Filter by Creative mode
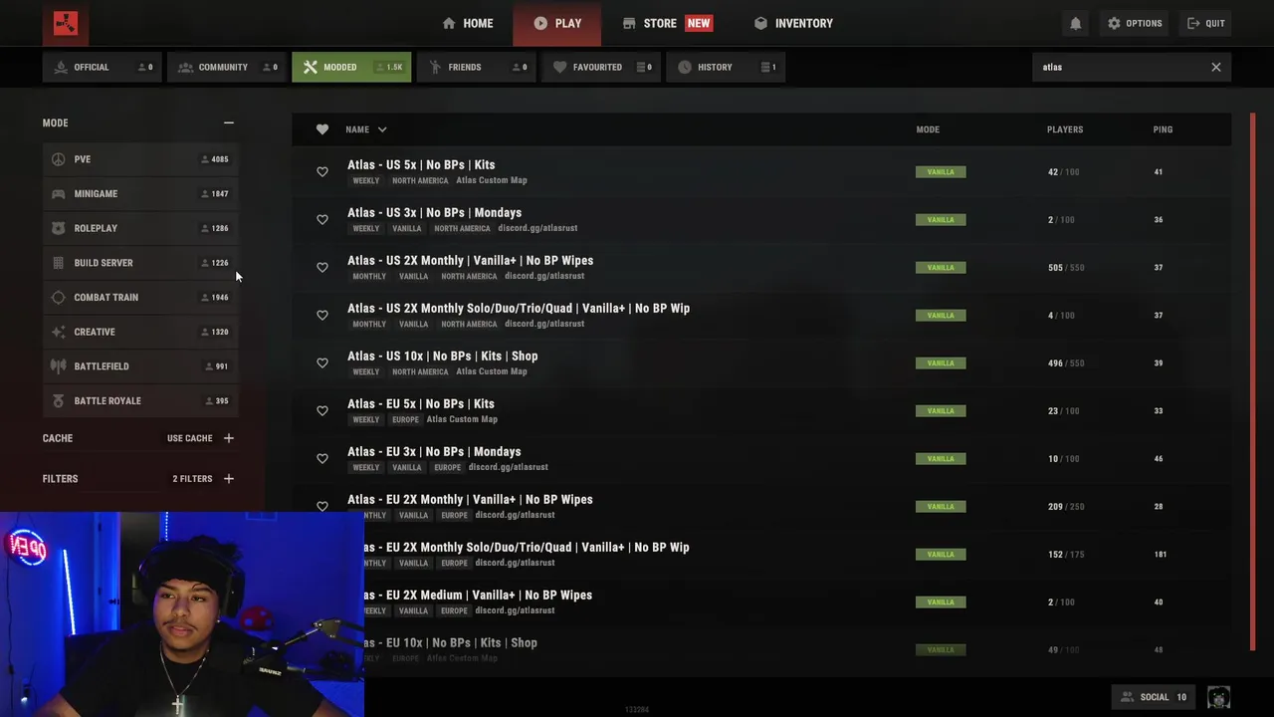This screenshot has width=1274, height=717. [x=139, y=332]
